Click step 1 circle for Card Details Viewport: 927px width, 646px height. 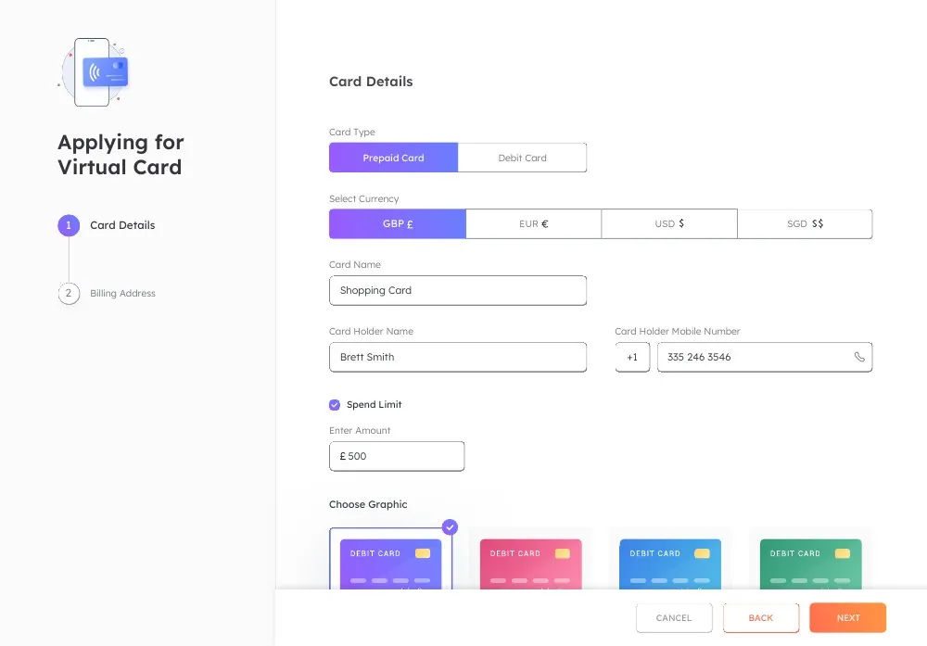(x=69, y=225)
